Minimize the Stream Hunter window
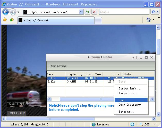The width and height of the screenshot is (162, 128). pyautogui.click(x=141, y=58)
